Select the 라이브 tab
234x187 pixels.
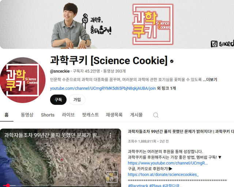(x=68, y=115)
